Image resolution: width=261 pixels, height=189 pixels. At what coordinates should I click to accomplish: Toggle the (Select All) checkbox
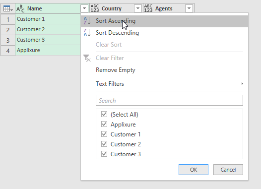104,114
